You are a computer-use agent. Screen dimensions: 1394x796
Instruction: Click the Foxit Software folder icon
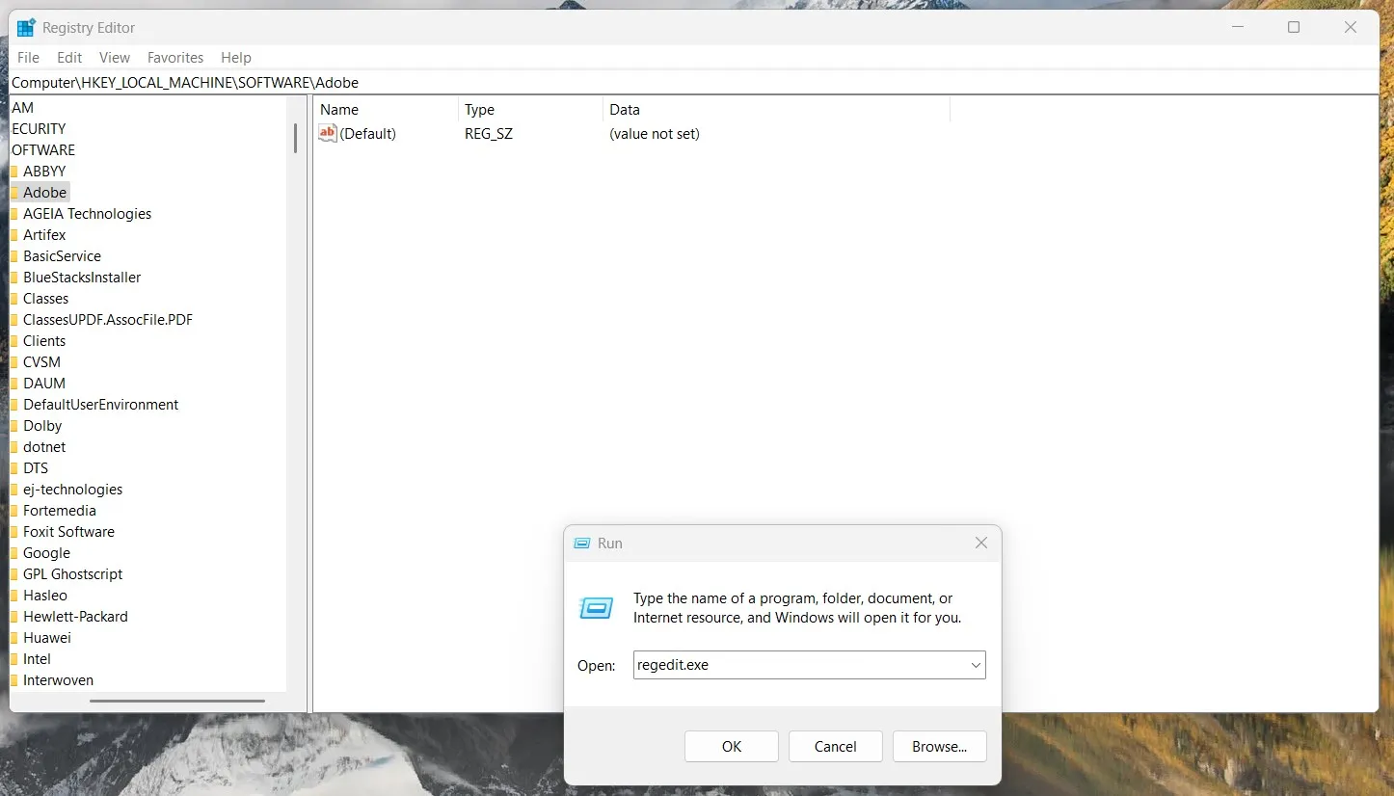point(14,531)
